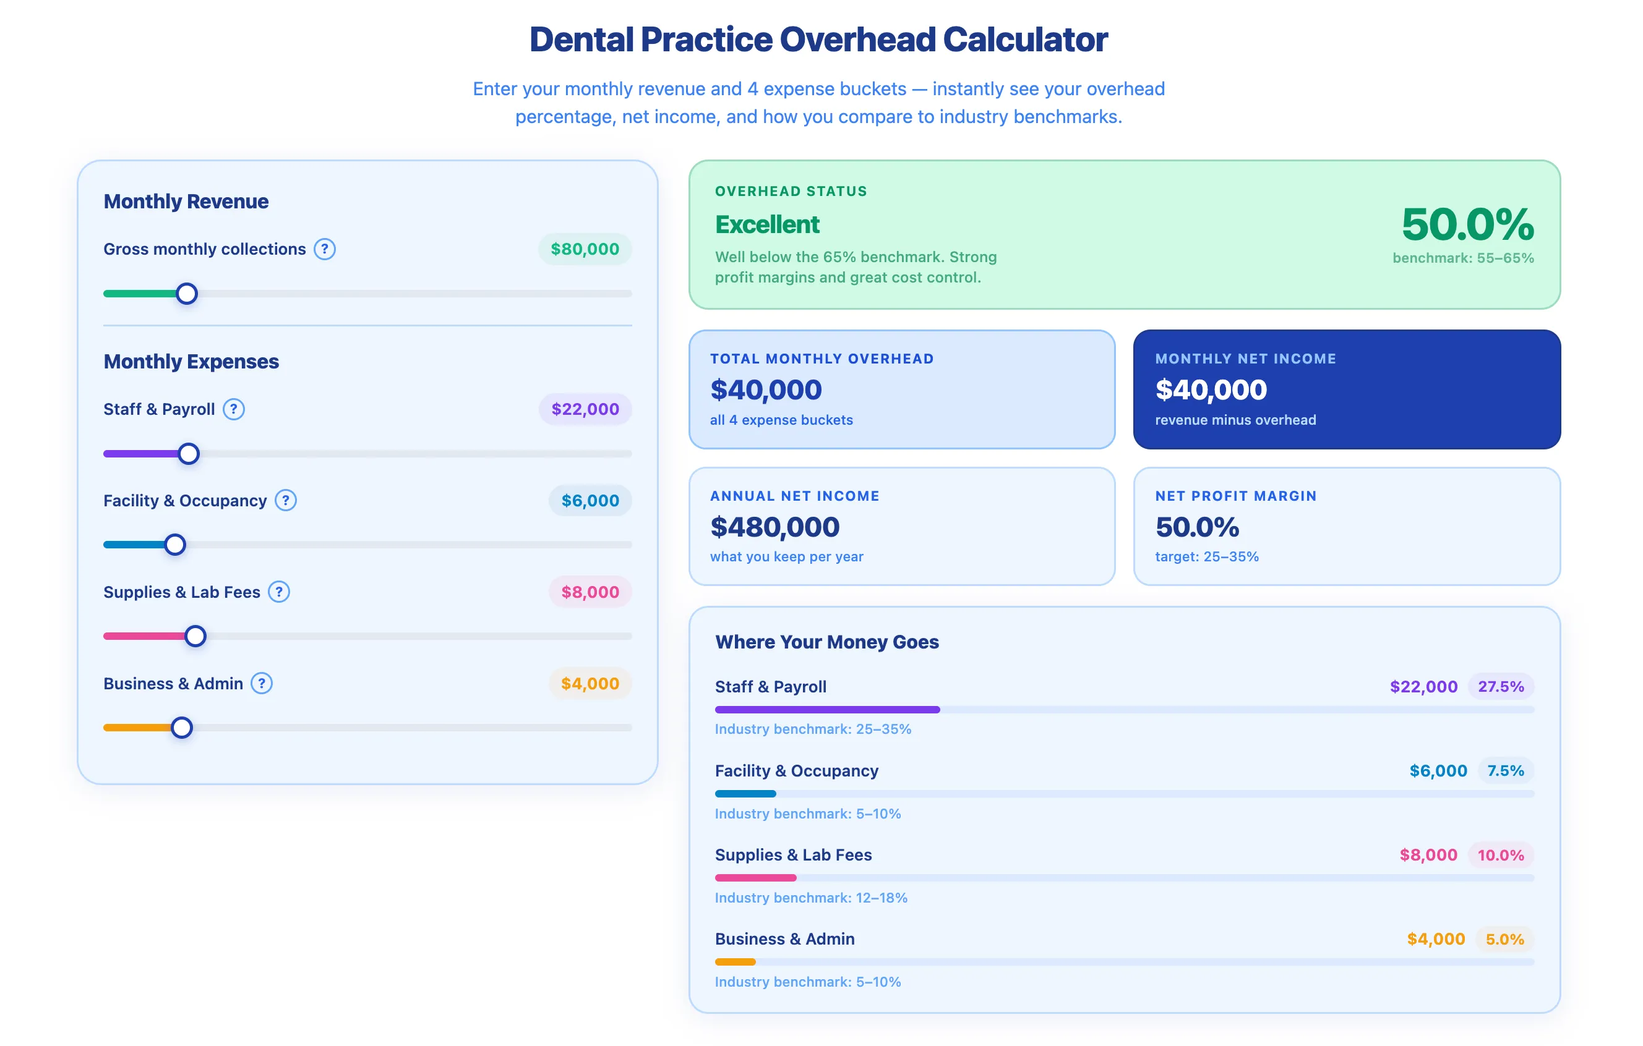
Task: Select the Monthly Net Income card
Action: [x=1347, y=390]
